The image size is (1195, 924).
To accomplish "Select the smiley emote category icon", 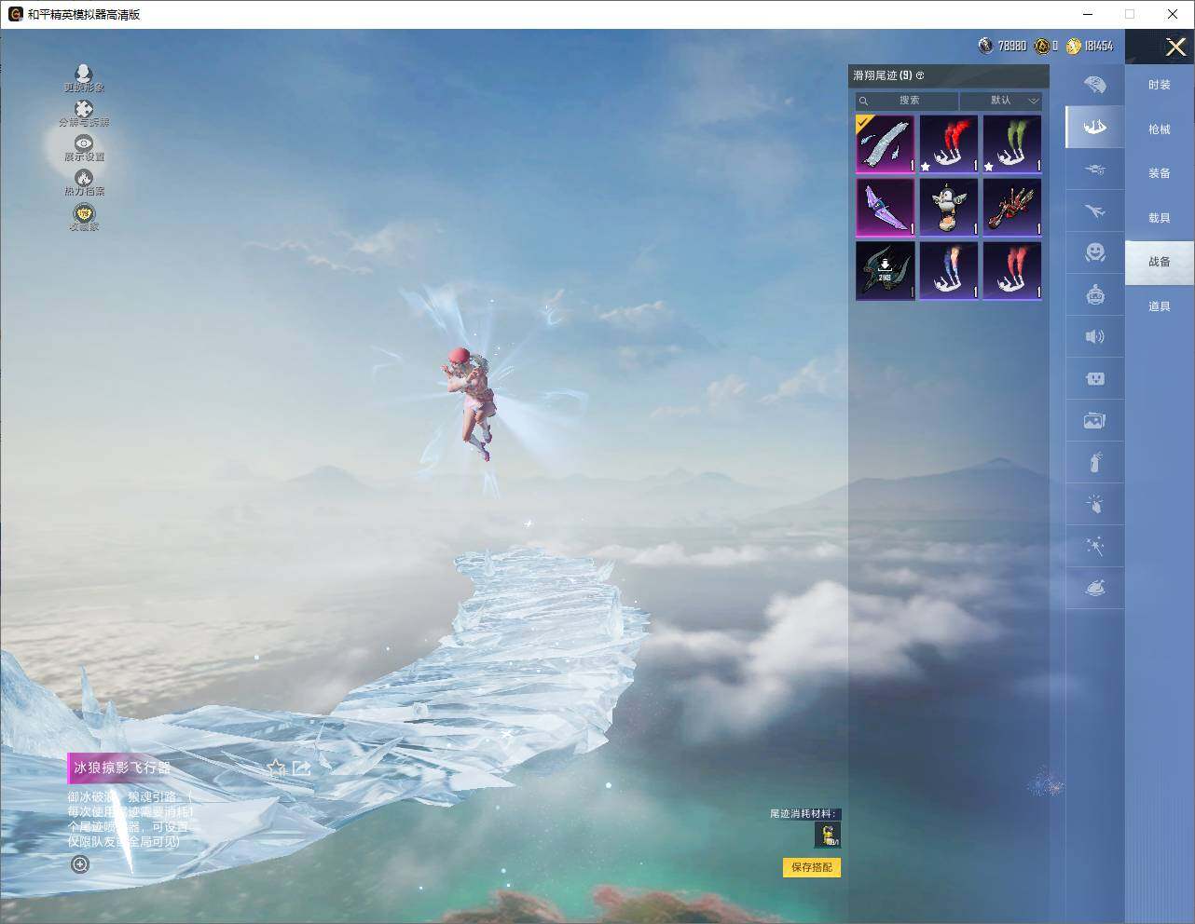I will (1095, 252).
